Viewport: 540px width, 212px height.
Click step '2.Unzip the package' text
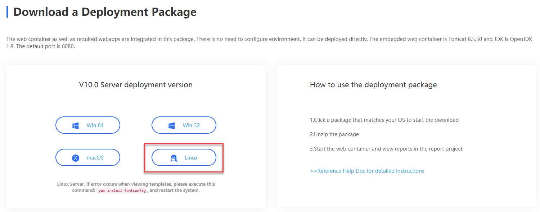pos(335,134)
